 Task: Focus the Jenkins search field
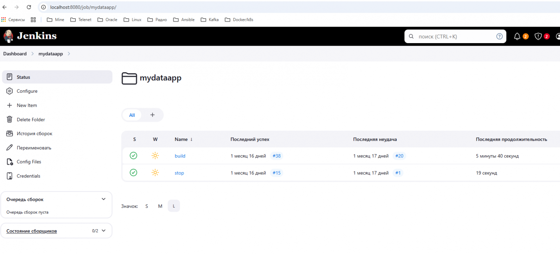coord(452,36)
